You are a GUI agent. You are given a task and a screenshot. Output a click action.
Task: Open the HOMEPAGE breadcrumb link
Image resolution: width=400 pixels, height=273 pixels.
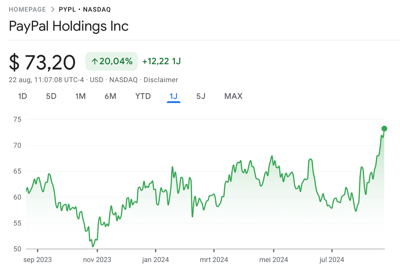point(27,9)
